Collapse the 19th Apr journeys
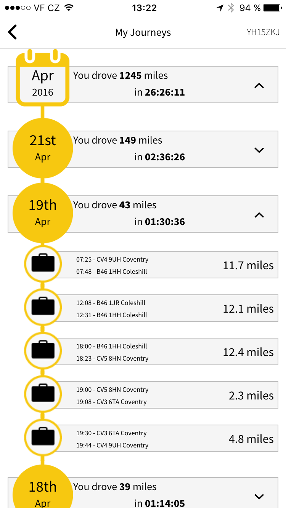Image resolution: width=286 pixels, height=508 pixels. coord(259,215)
